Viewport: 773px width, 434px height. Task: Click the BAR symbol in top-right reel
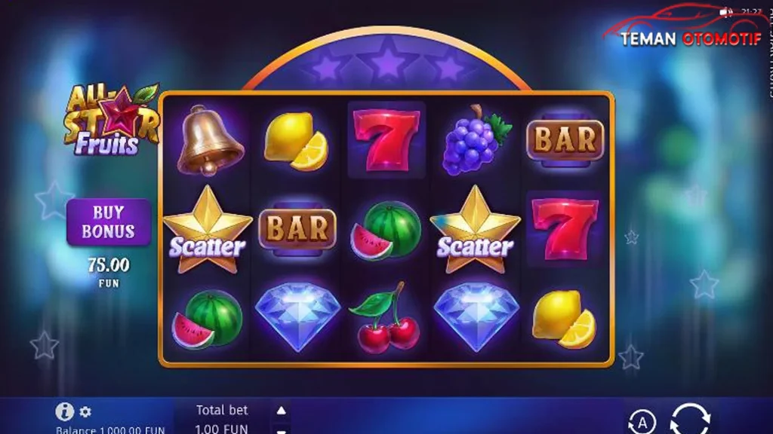(565, 140)
